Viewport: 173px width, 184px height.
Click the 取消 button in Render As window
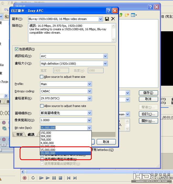pyautogui.click(x=148, y=99)
